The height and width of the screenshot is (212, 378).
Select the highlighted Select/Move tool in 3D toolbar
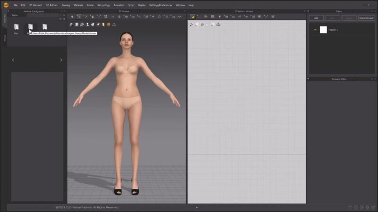79,16
